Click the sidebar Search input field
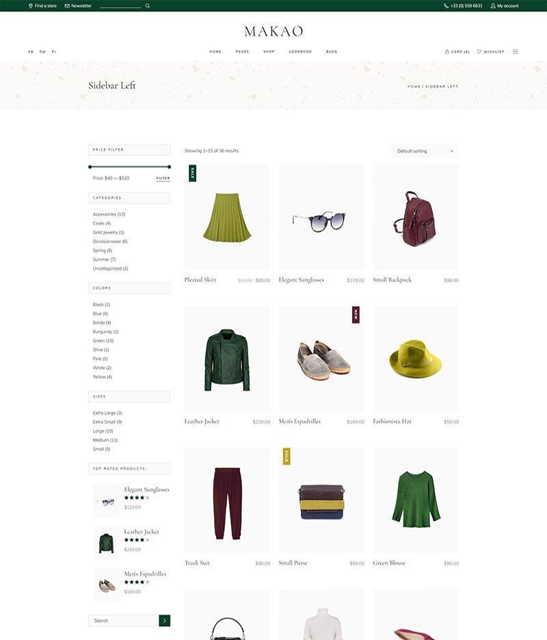This screenshot has width=547, height=640. click(124, 620)
